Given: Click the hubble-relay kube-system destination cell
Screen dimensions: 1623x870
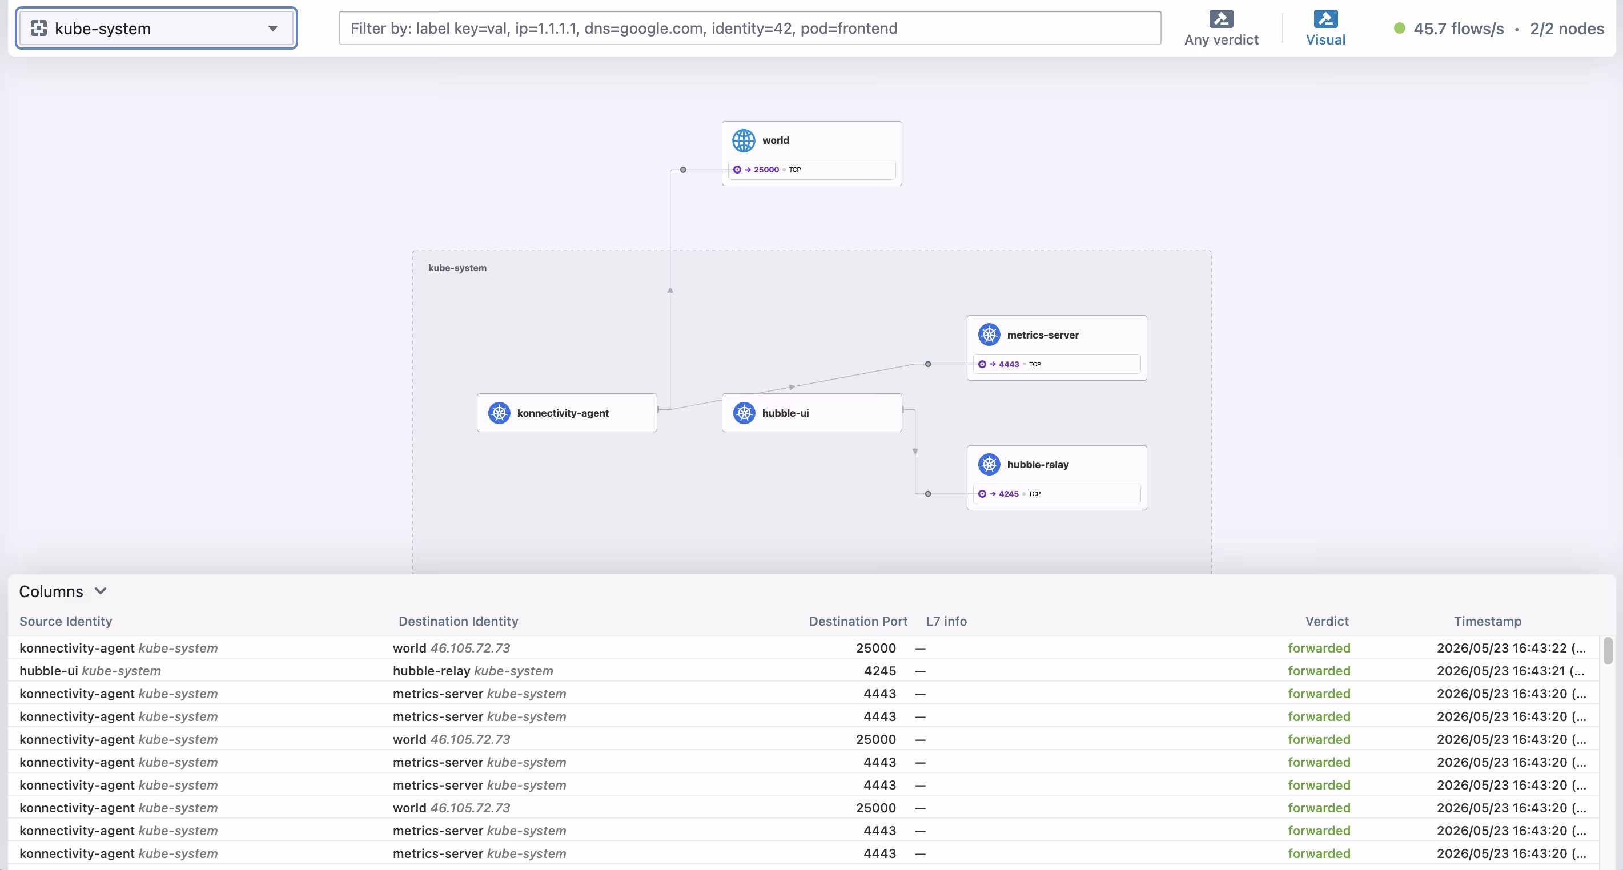Looking at the screenshot, I should [x=472, y=671].
